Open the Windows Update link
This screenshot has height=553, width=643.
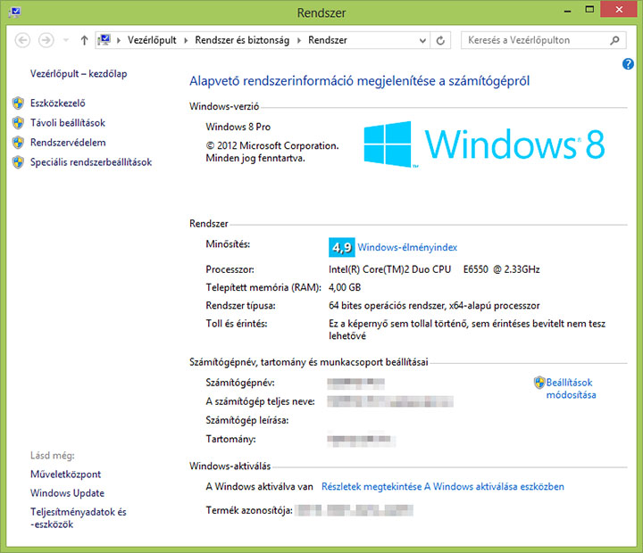(x=67, y=493)
